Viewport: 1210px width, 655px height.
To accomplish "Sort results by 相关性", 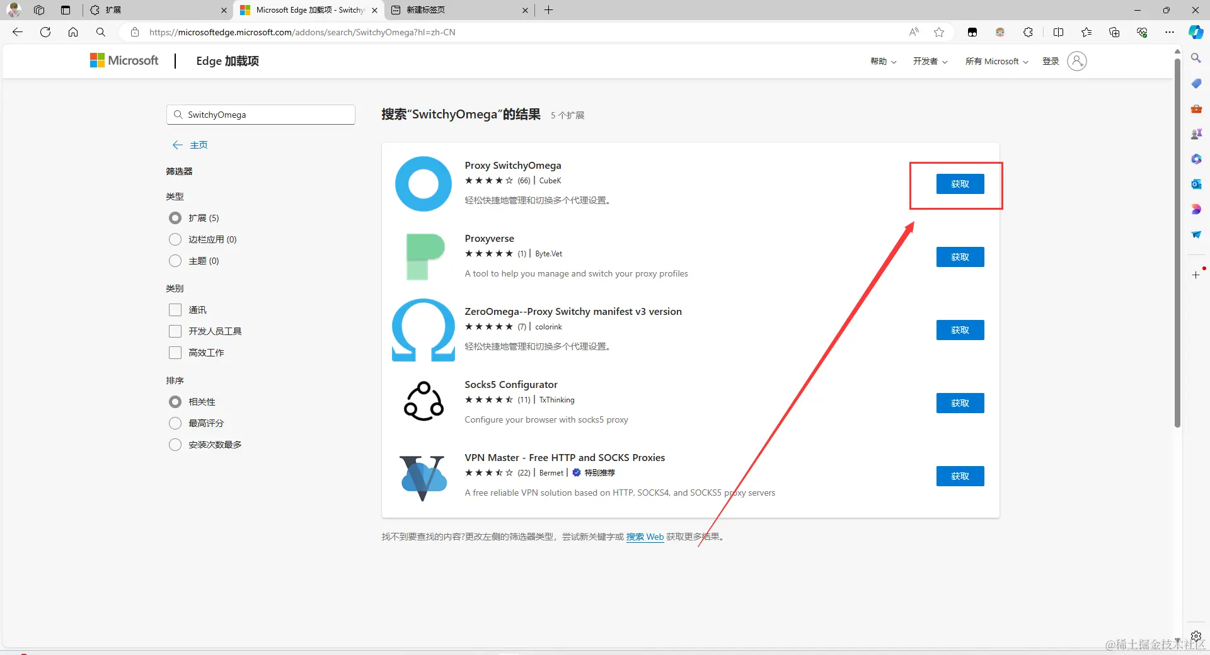I will coord(175,402).
